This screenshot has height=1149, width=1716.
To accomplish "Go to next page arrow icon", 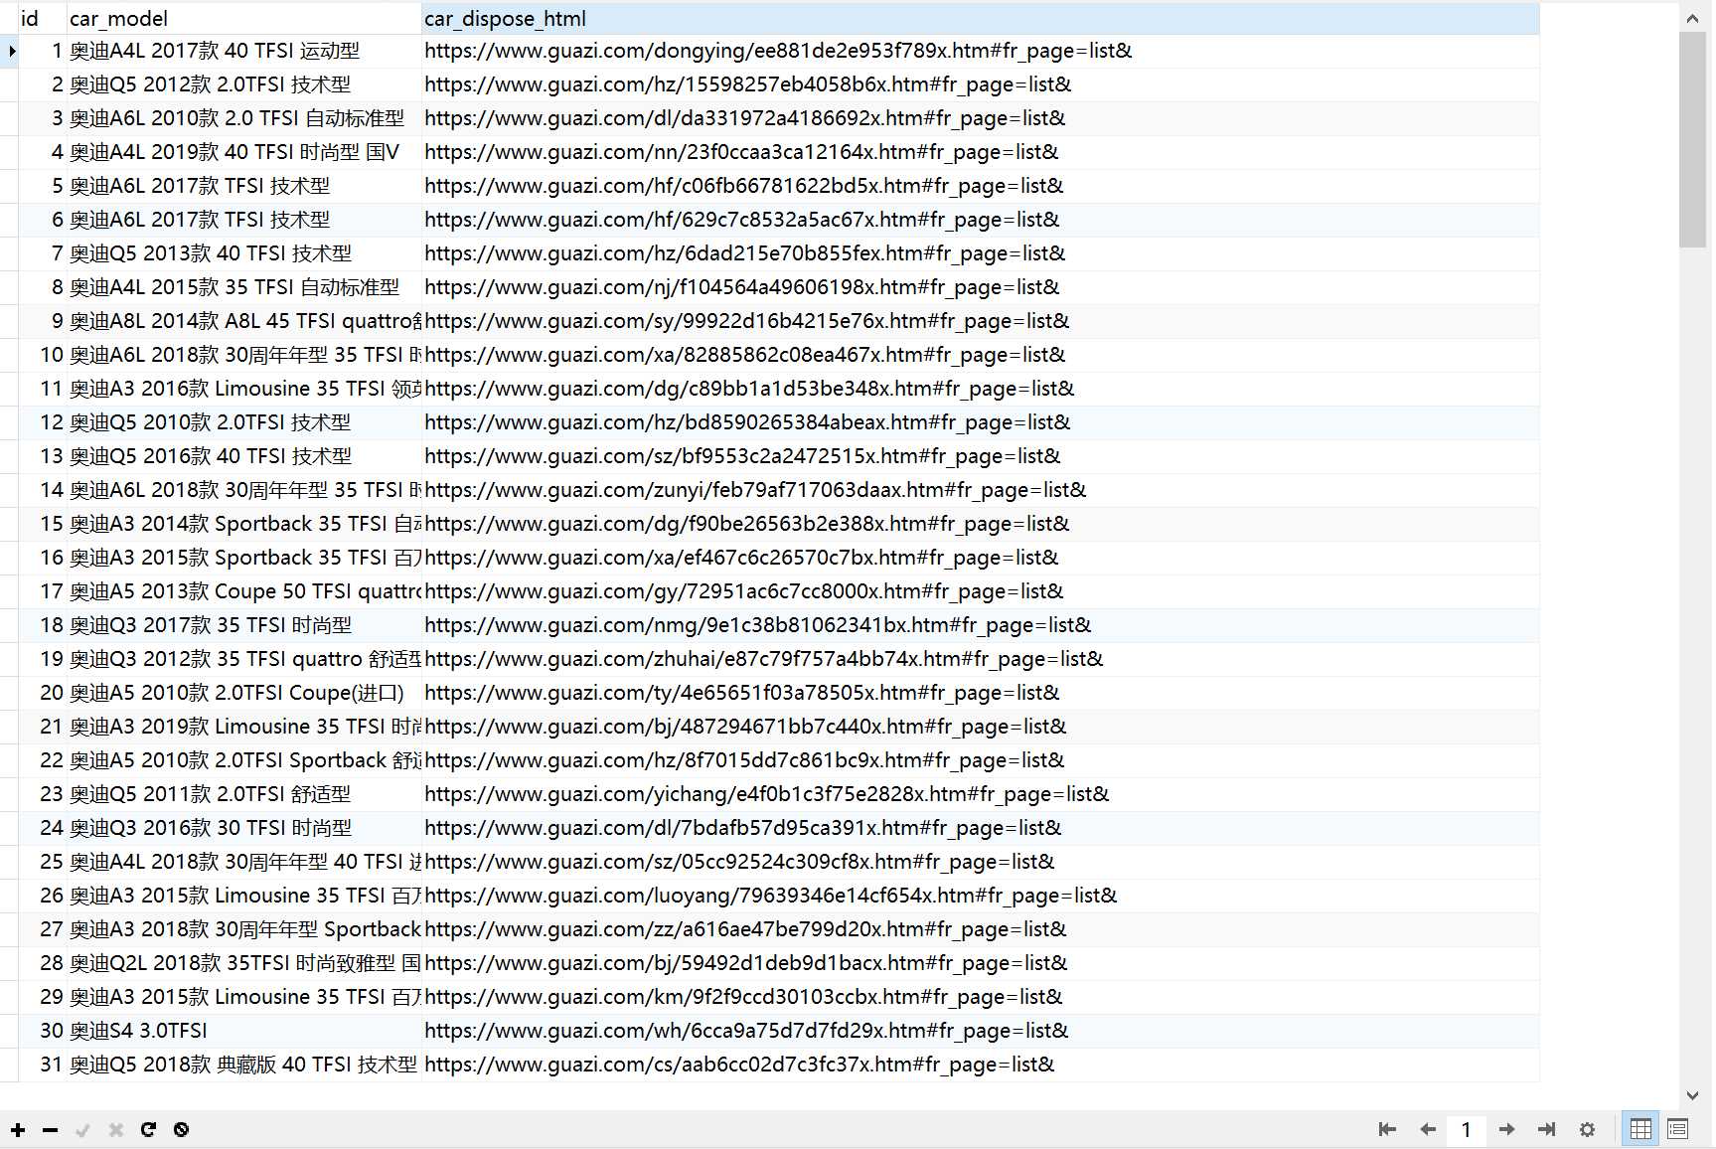I will [x=1506, y=1129].
